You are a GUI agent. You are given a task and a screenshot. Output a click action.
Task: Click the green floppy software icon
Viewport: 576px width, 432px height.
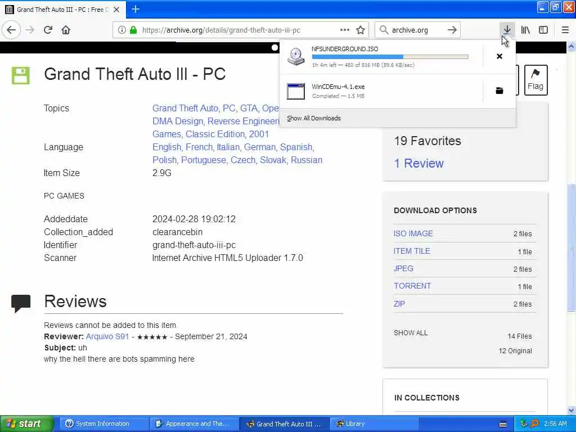pyautogui.click(x=21, y=75)
